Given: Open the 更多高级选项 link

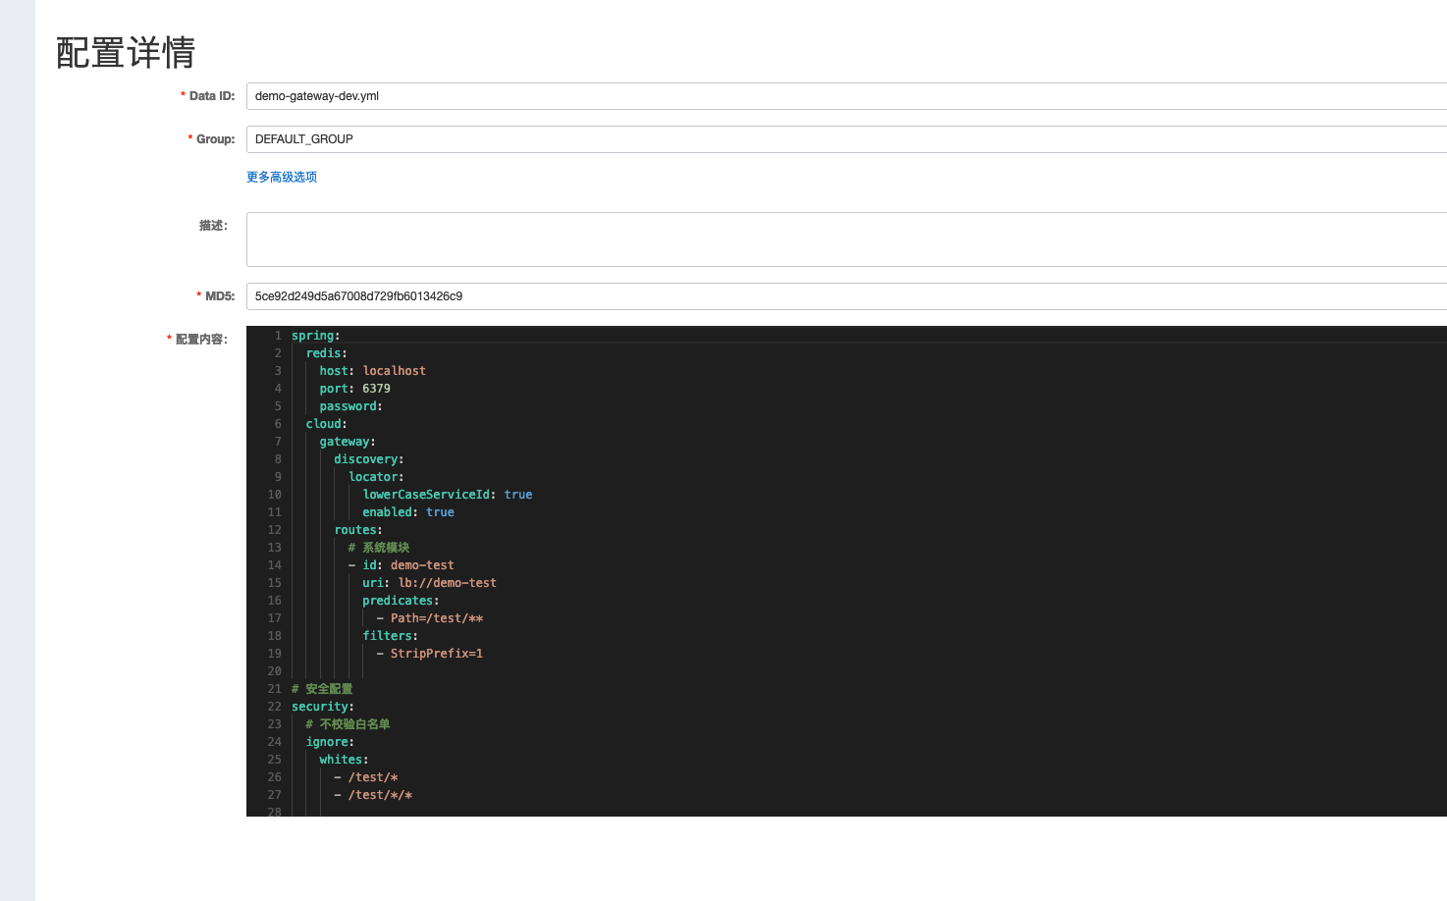Looking at the screenshot, I should [x=282, y=177].
